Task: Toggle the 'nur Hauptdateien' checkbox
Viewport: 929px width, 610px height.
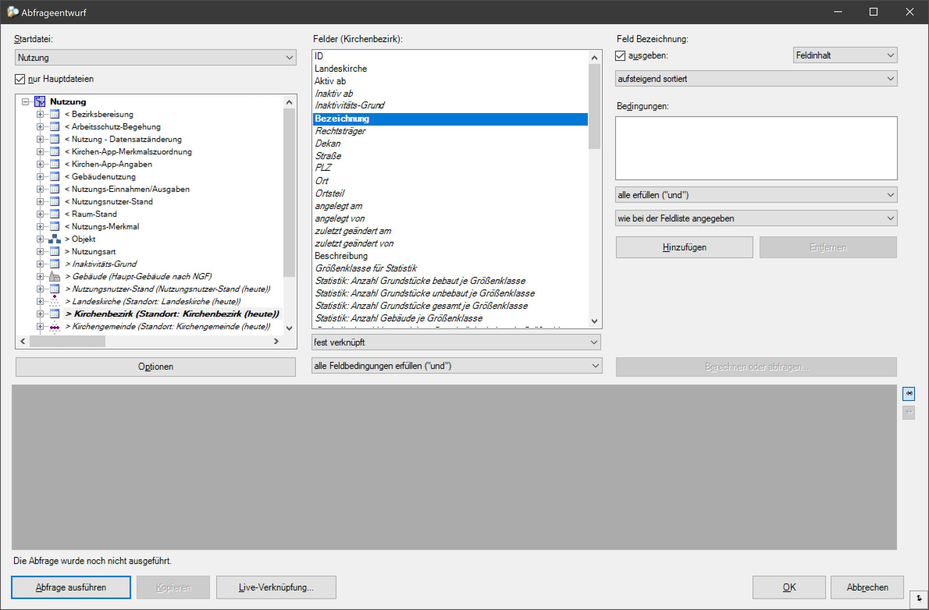Action: (20, 79)
